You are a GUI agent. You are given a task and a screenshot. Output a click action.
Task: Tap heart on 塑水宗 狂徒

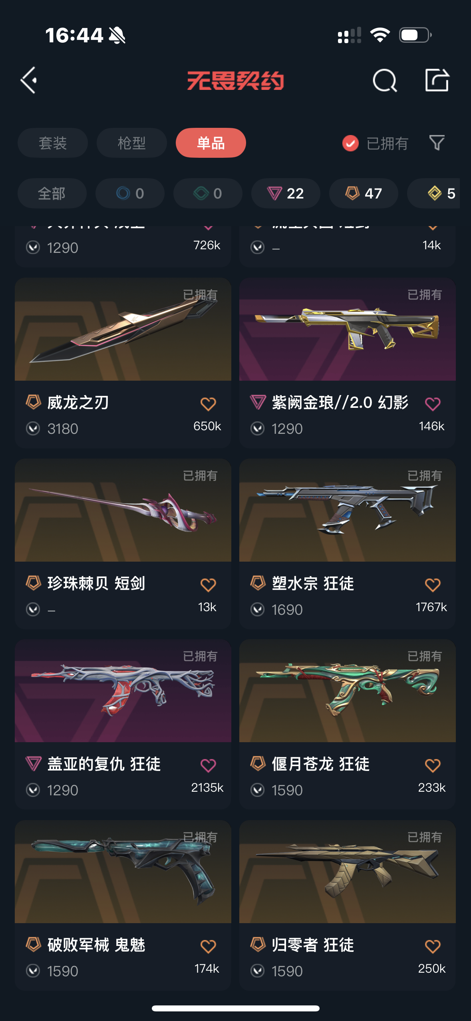pos(433,585)
